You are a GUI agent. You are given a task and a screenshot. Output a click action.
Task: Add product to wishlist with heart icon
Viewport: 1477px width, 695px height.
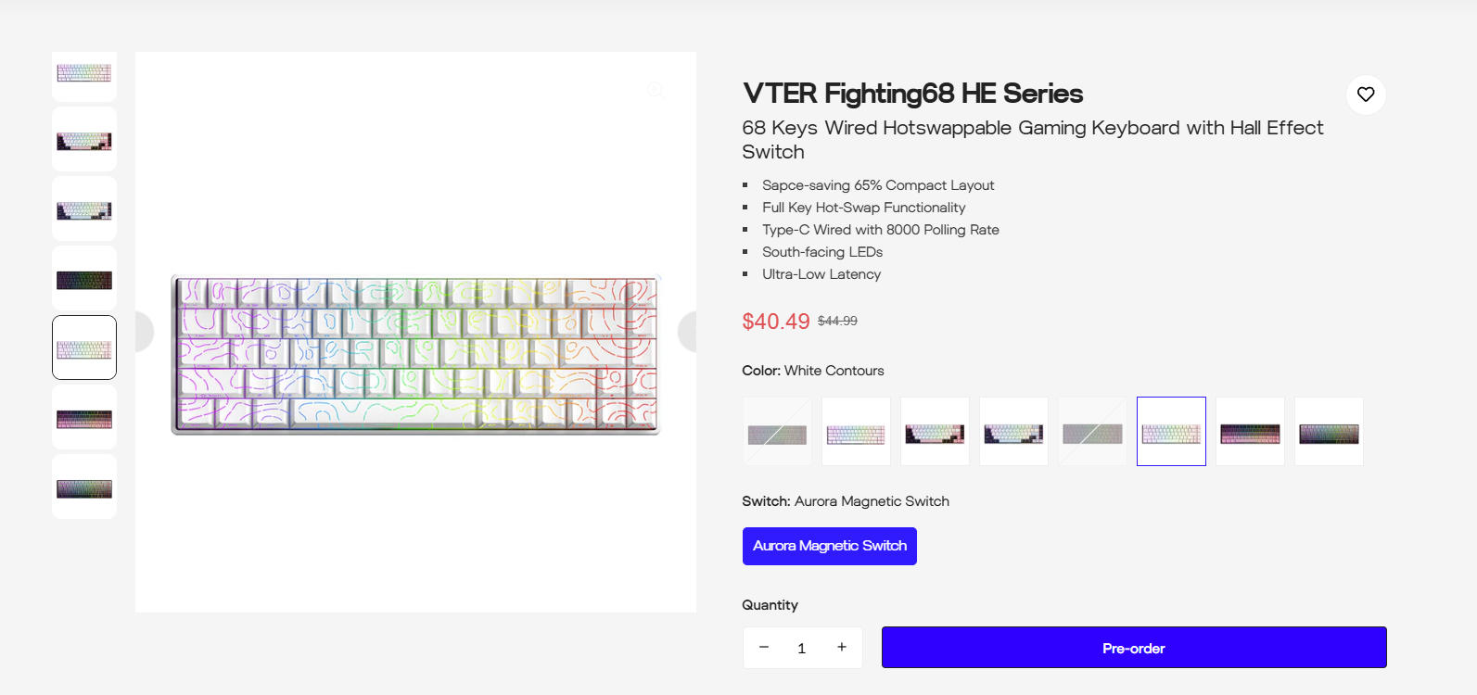[1366, 95]
